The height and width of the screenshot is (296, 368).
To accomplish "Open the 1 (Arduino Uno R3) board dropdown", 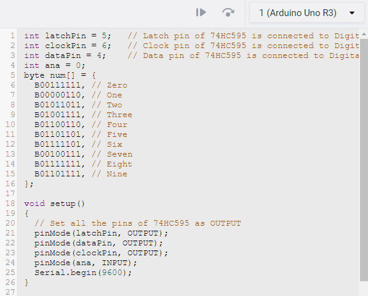I will [306, 13].
